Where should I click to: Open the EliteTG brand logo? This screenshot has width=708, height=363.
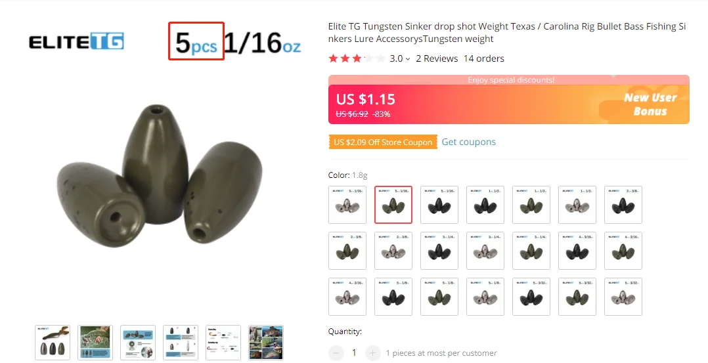[x=76, y=41]
